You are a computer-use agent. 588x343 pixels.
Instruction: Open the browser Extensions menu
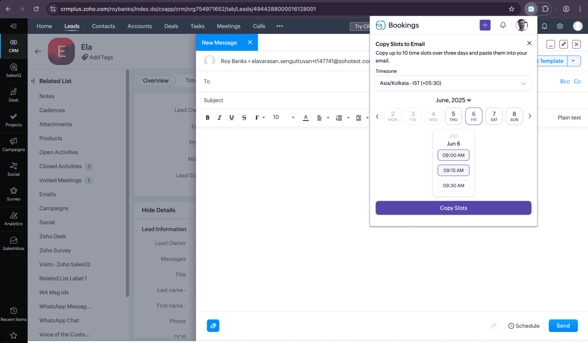[x=545, y=9]
